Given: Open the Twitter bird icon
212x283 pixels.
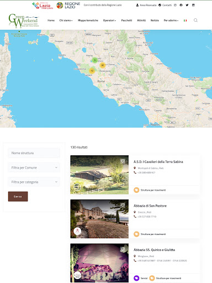Looking at the screenshot, I should 187,5.
